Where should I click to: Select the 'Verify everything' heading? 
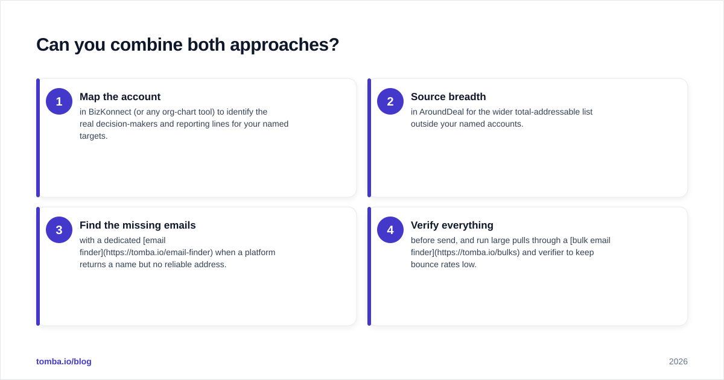(452, 225)
